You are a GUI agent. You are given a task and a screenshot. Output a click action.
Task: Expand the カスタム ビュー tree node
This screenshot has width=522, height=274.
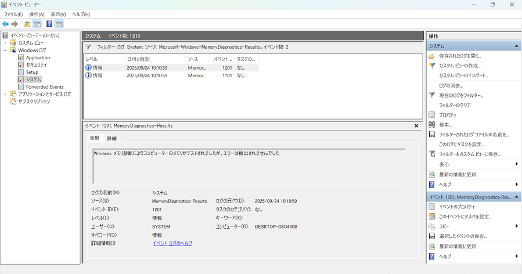(5, 43)
